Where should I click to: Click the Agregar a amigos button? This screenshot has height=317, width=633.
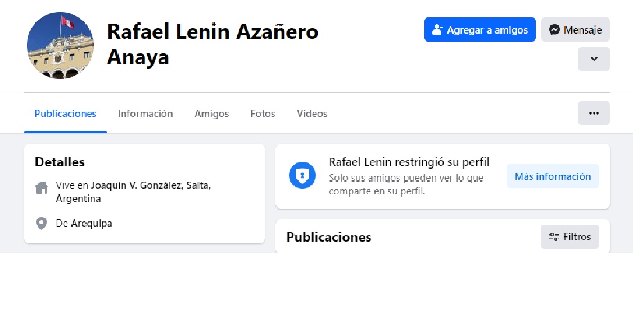point(480,29)
